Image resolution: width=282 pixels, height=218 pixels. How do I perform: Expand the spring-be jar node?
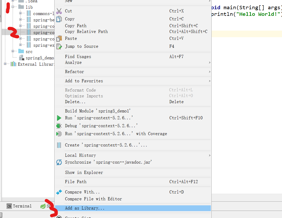(x=20, y=20)
